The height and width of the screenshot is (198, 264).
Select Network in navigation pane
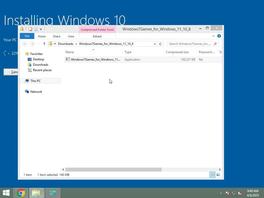coord(36,92)
